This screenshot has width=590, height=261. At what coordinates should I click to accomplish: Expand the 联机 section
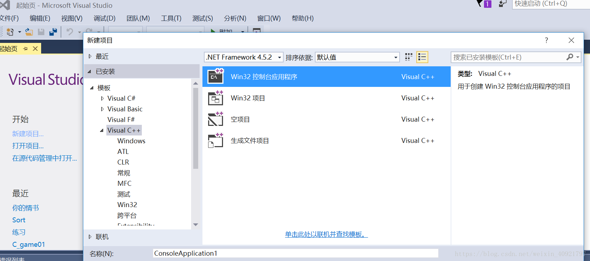click(x=90, y=237)
